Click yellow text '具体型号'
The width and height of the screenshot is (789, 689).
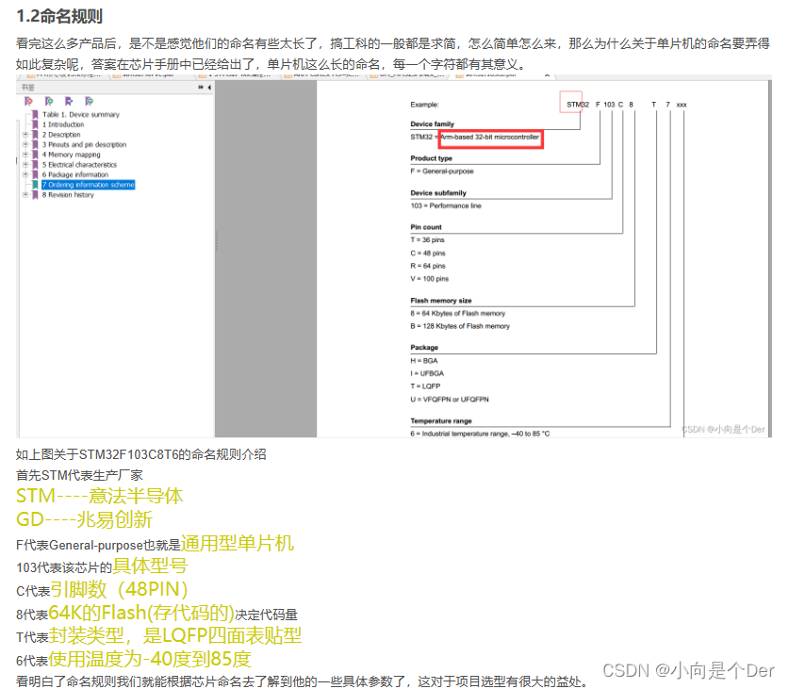pos(150,566)
